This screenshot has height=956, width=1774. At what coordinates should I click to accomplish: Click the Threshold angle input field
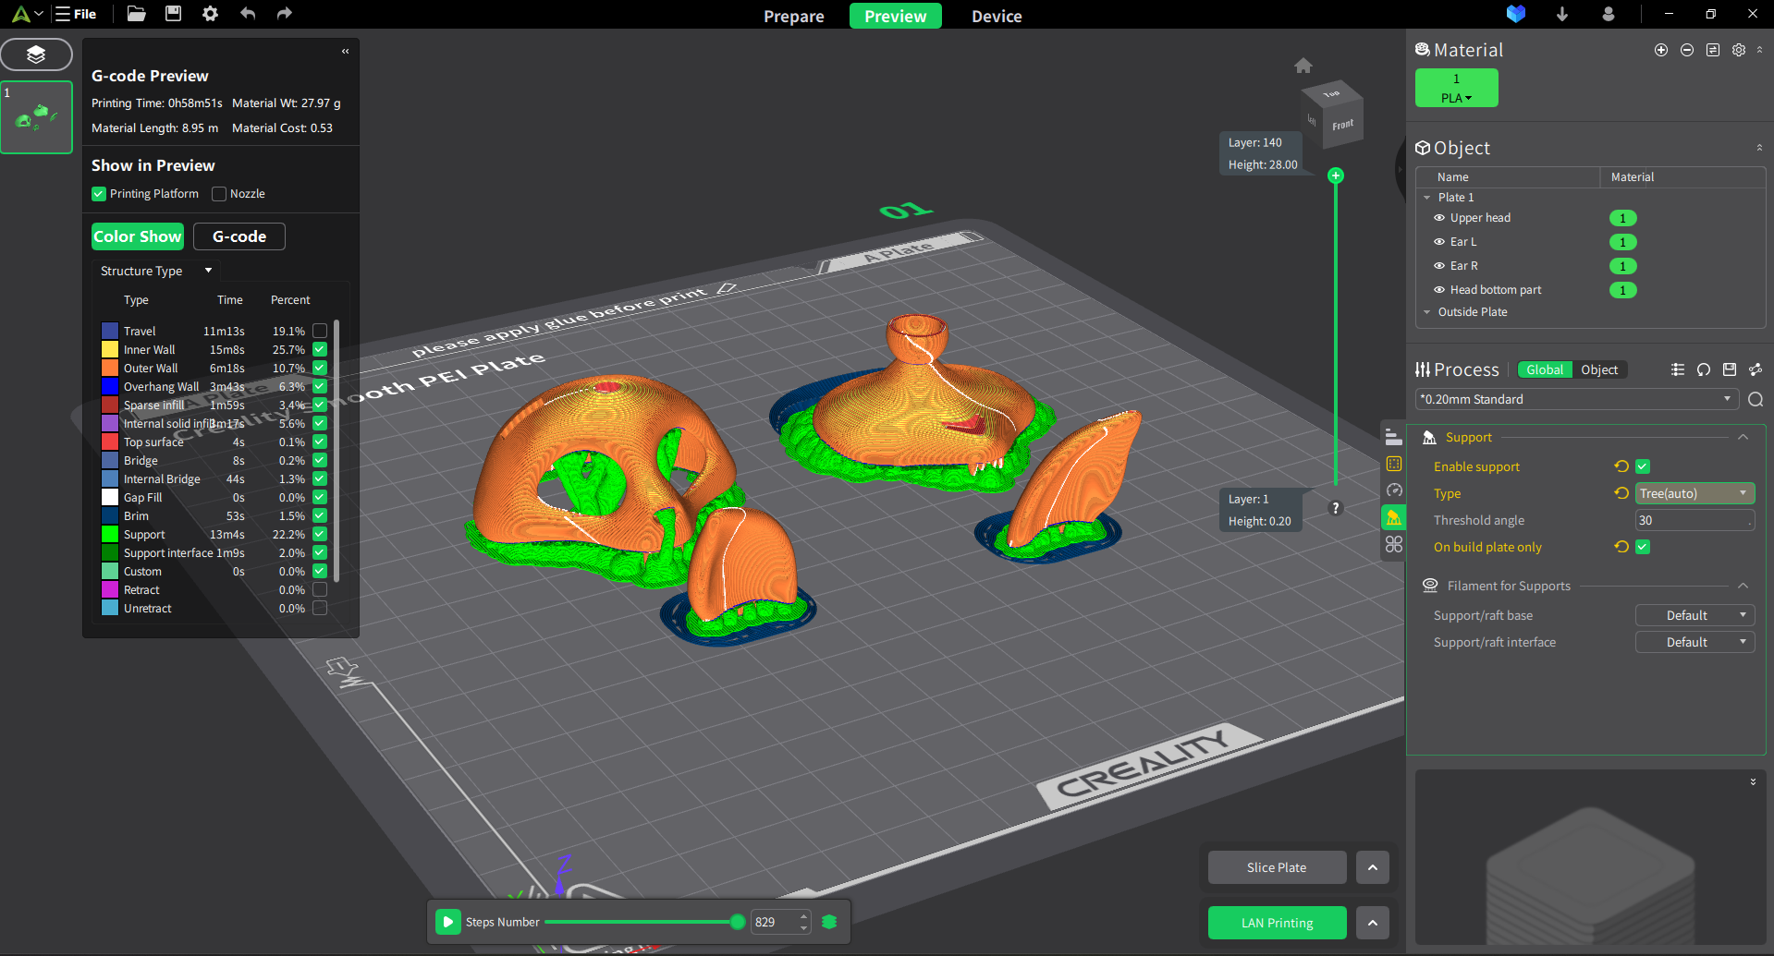1694,520
